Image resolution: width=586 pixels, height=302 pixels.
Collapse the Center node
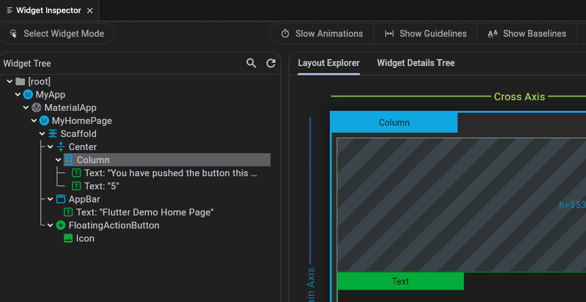click(x=50, y=147)
